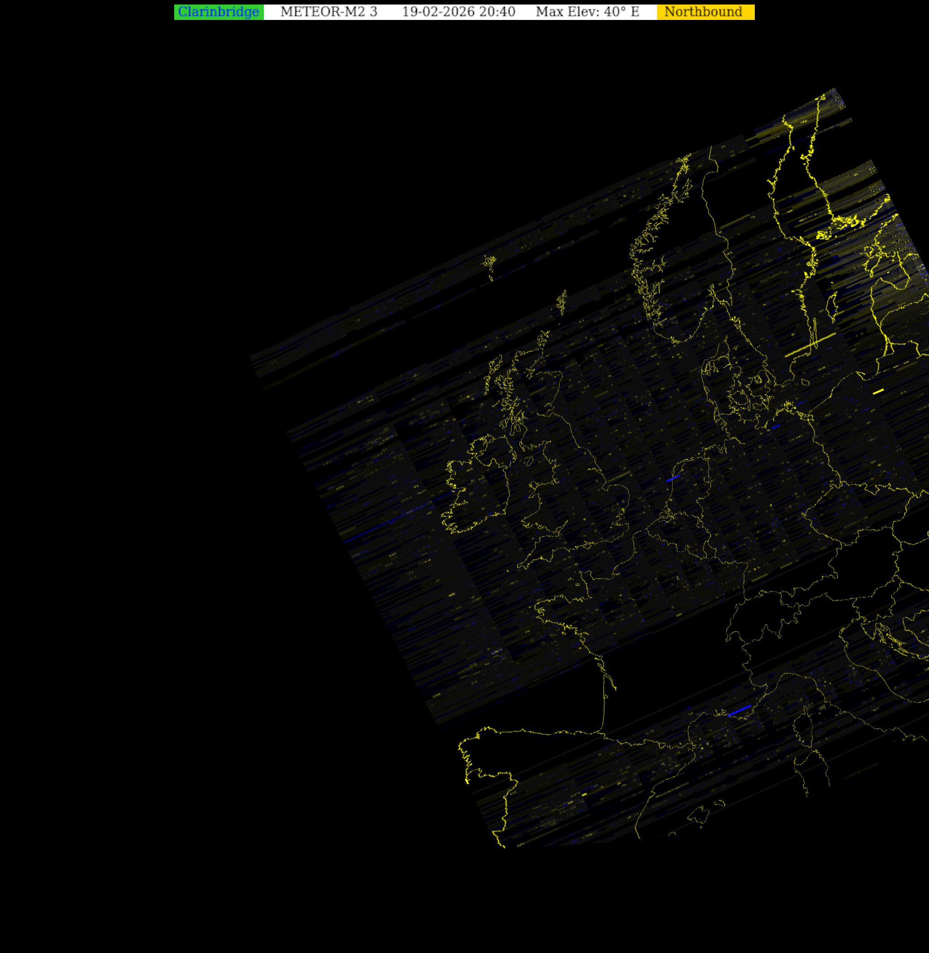Viewport: 929px width, 953px height.
Task: Select the METEOR-M2 3 satellite name
Action: point(328,12)
